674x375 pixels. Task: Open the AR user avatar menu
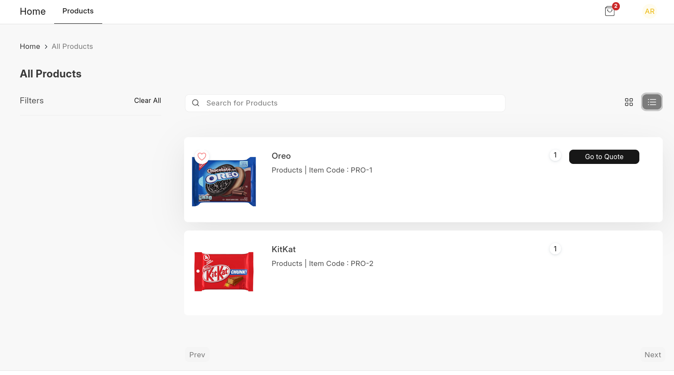coord(649,11)
